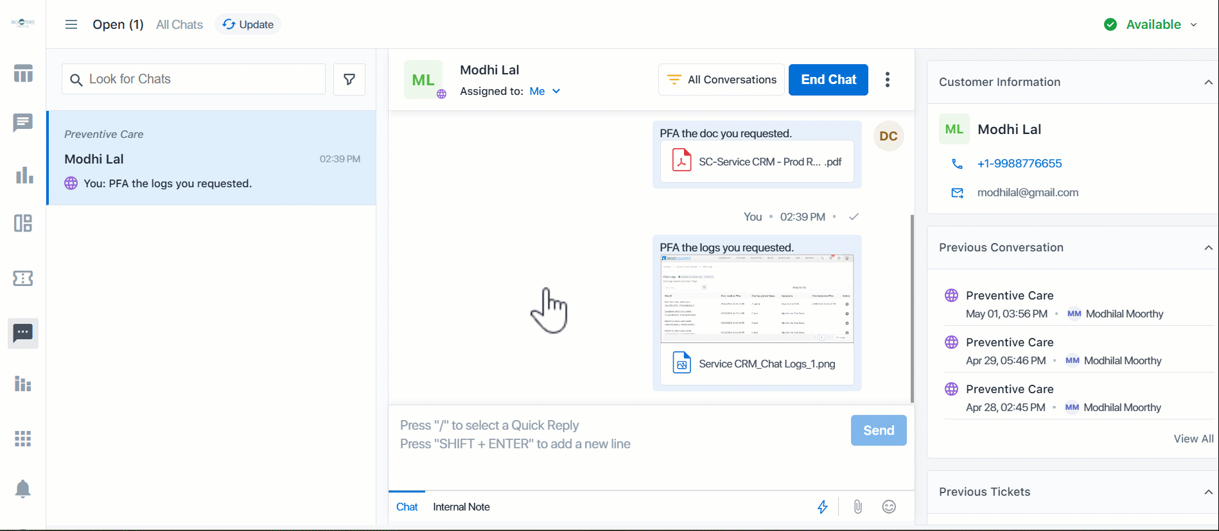Click the phone number +1-9988776655
The width and height of the screenshot is (1219, 531).
point(1019,164)
